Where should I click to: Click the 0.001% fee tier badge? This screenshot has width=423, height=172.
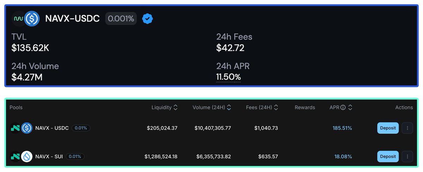pos(121,19)
